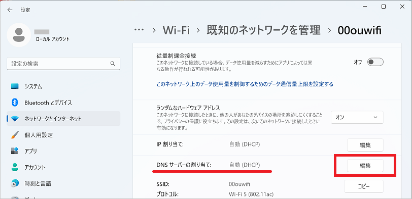
Task: Select ネットワークとインターネット category
Action: coord(63,119)
